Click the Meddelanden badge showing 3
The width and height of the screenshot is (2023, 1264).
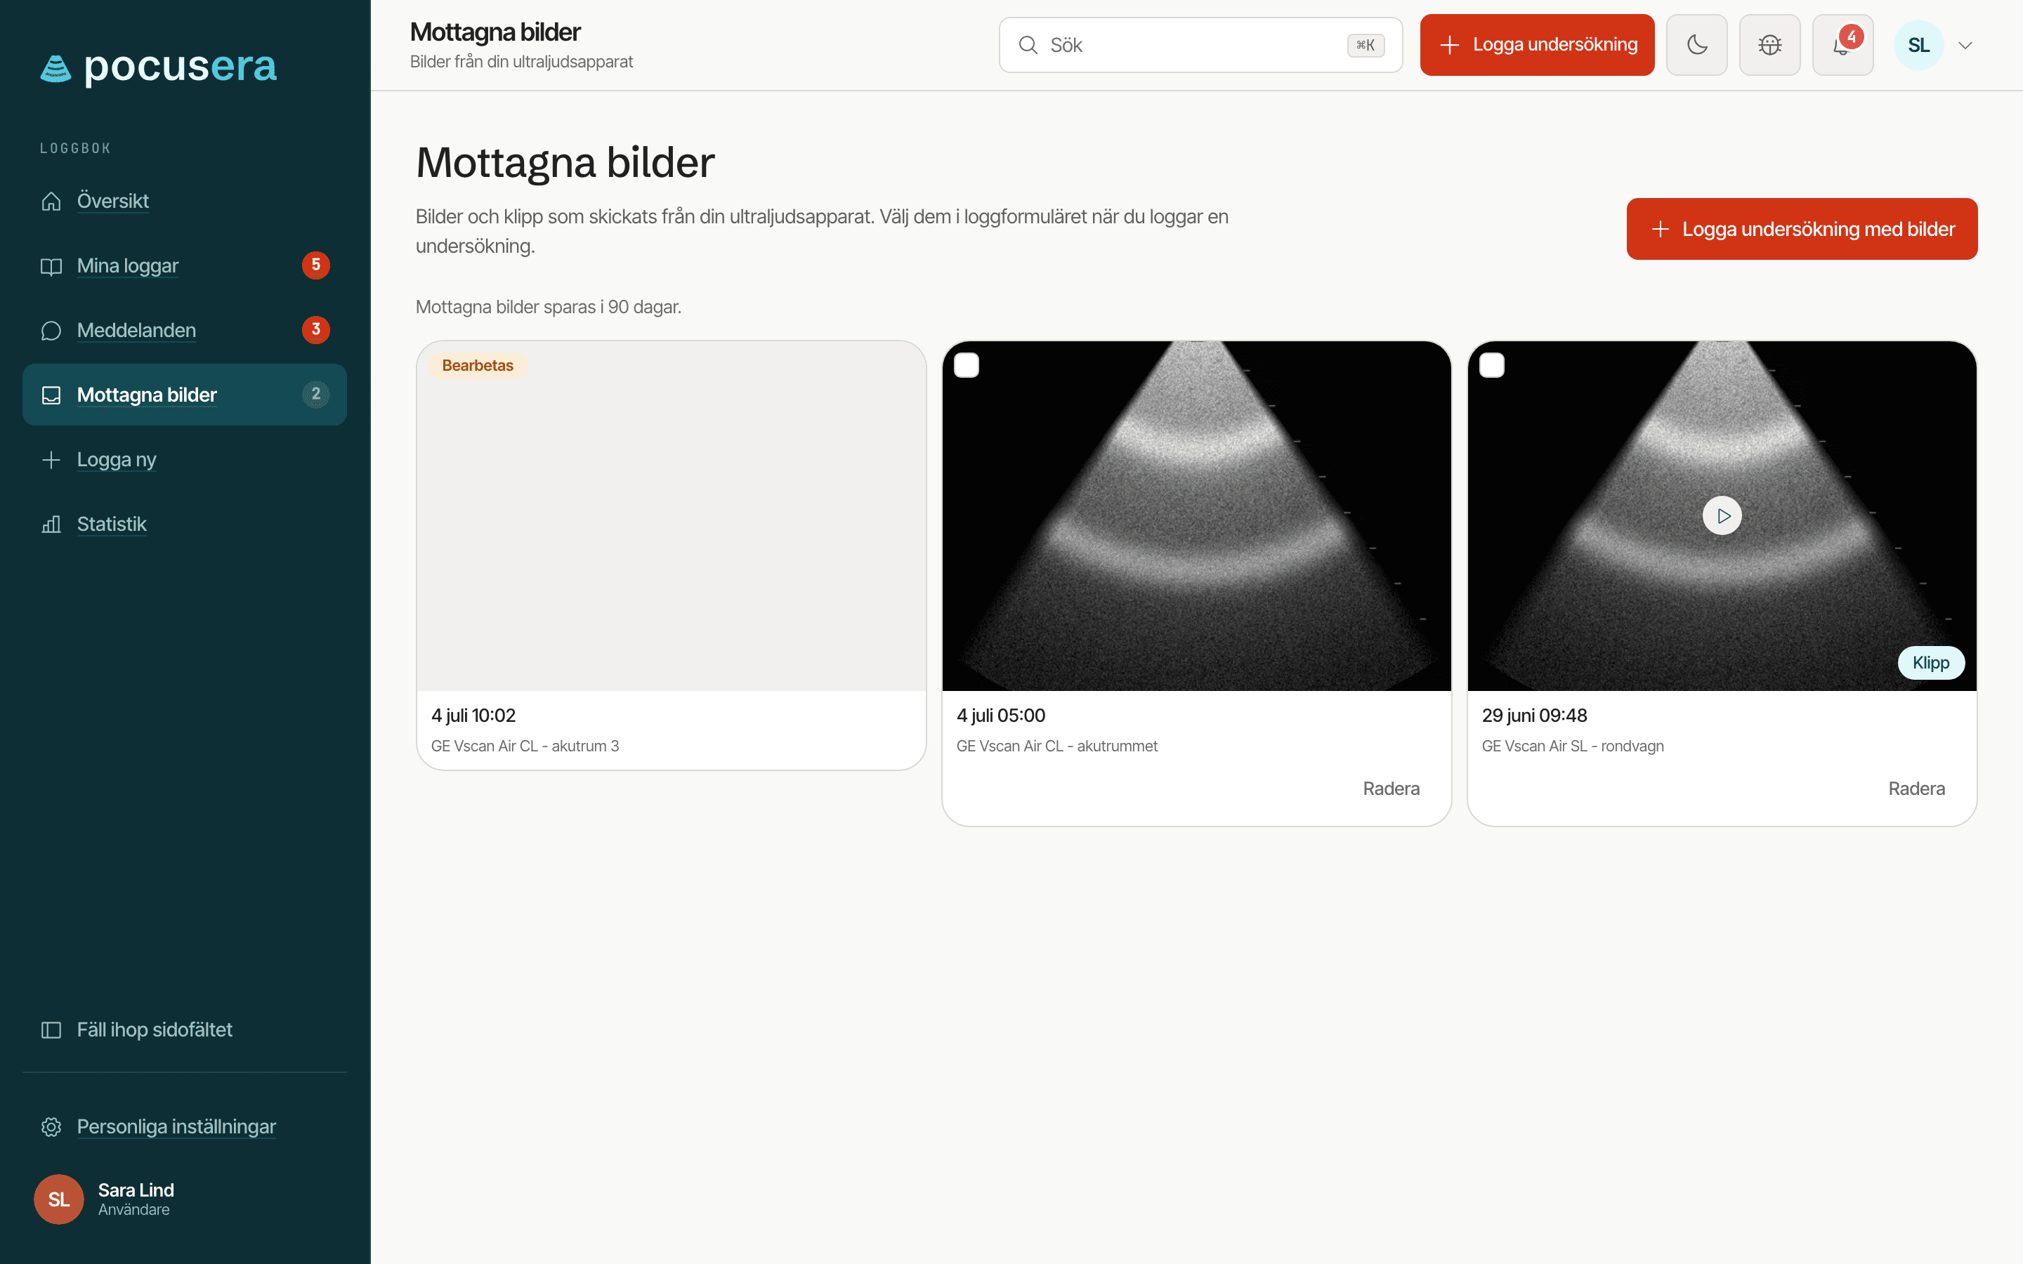[x=316, y=329]
